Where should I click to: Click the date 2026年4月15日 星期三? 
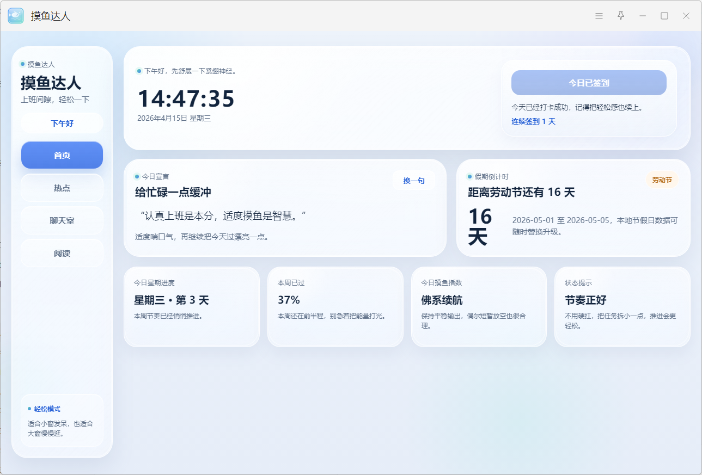point(174,118)
